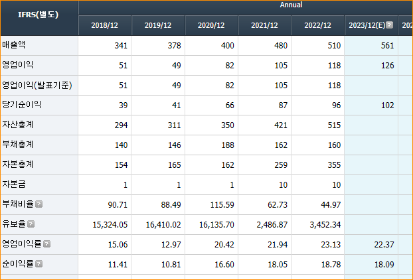
Task: Click the 자산총계 value 311
Action: 175,125
